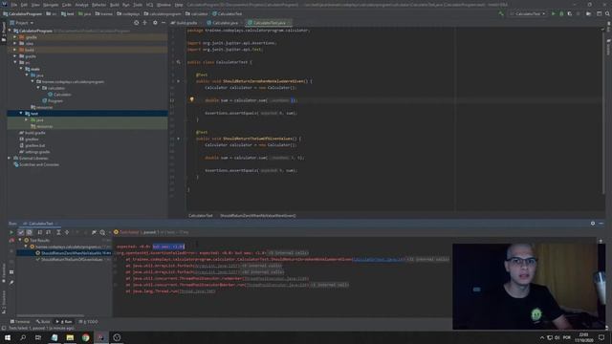This screenshot has height=344, width=612.
Task: Open the Project view selector dropdown
Action: (x=22, y=23)
